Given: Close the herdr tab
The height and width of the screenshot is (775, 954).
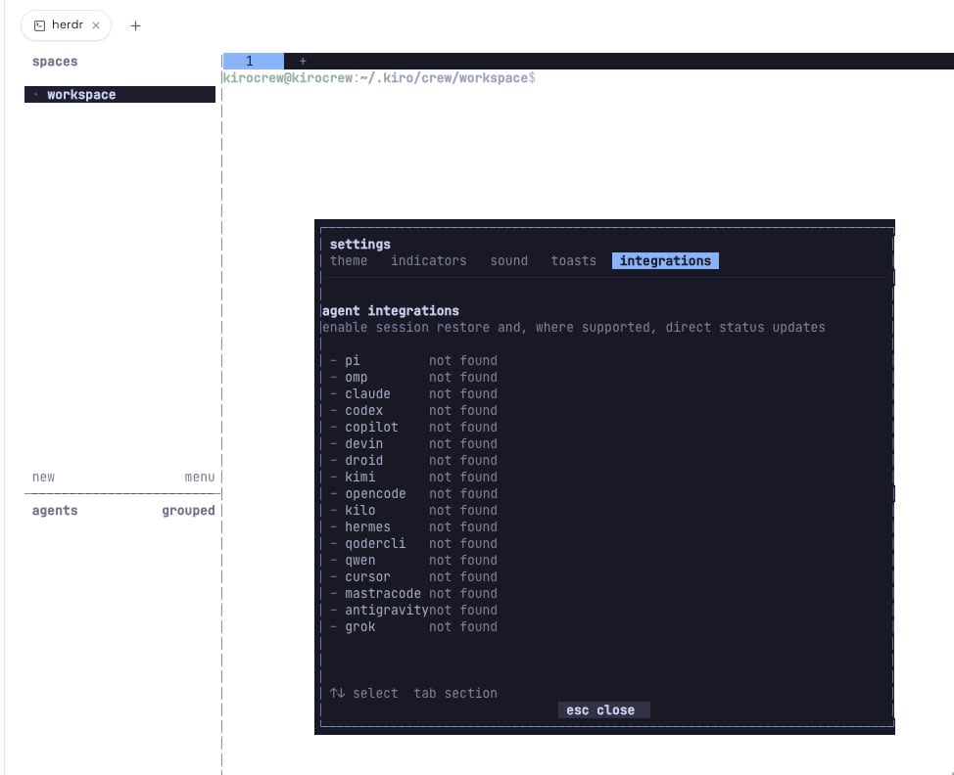Looking at the screenshot, I should tap(96, 25).
